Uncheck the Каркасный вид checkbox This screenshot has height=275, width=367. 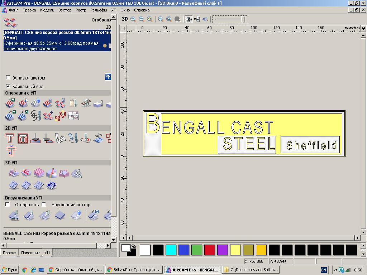coord(8,86)
